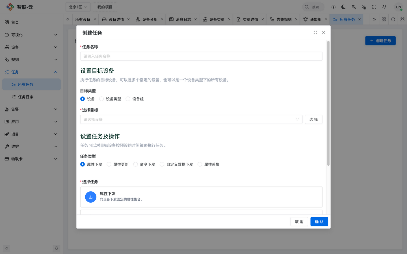This screenshot has height=254, width=407.
Task: Open the 请选择设备 dropdown
Action: pyautogui.click(x=191, y=119)
